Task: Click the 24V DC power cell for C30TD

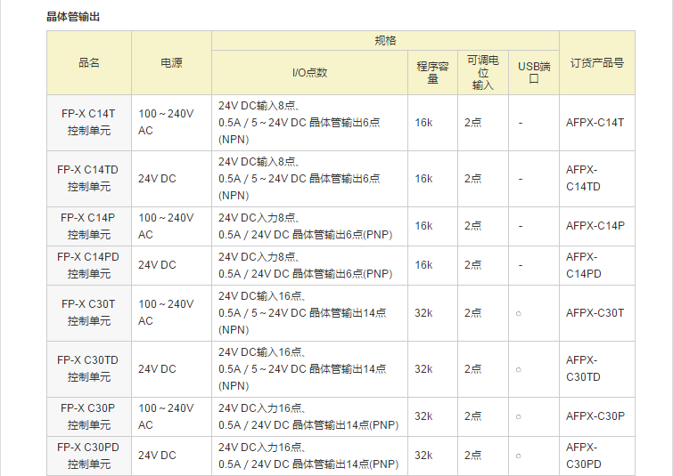Action: pos(171,369)
